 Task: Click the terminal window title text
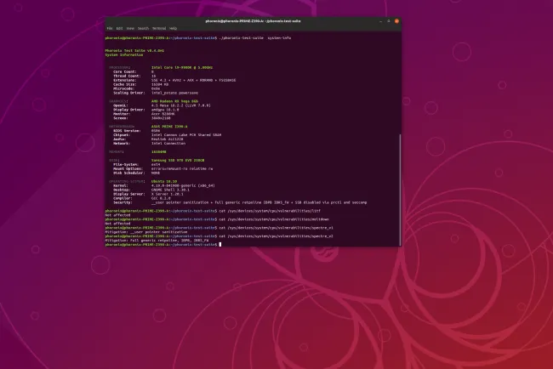(x=253, y=21)
